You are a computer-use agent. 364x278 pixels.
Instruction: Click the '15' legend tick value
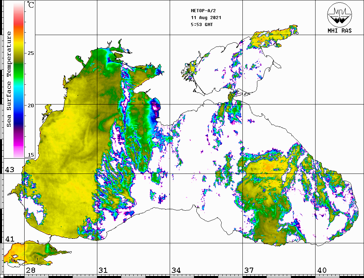30,155
